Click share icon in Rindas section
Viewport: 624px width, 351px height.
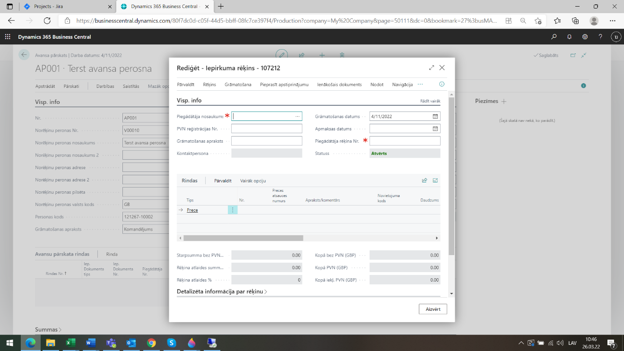click(425, 180)
